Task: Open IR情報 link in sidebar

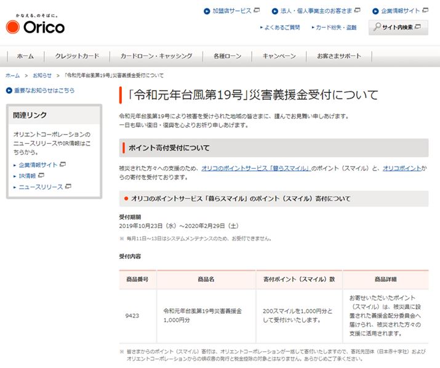Action: pos(27,176)
